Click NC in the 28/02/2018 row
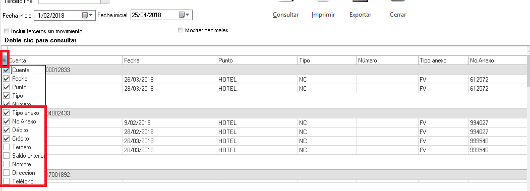Viewport: 530px width, 191px height. click(327, 132)
